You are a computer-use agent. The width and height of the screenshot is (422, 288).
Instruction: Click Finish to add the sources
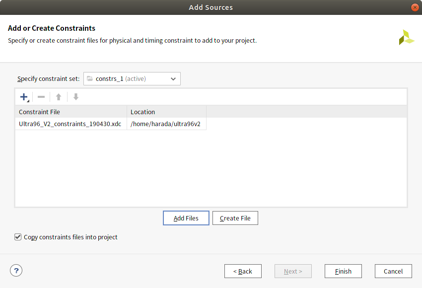point(343,271)
